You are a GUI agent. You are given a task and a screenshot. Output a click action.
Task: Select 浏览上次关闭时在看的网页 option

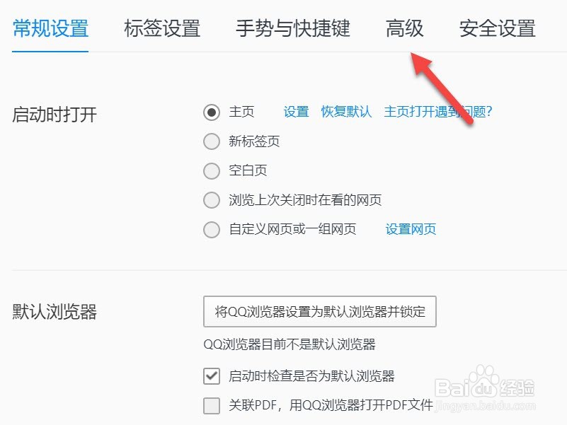211,200
